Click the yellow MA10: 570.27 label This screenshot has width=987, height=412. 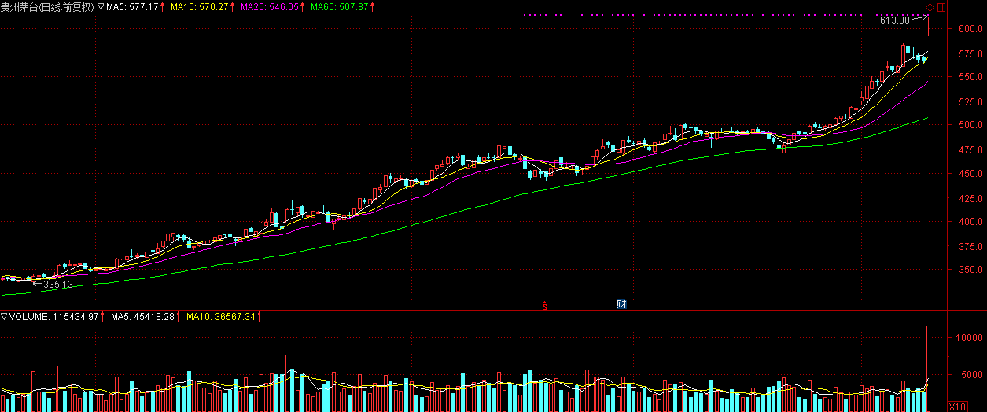pos(201,7)
